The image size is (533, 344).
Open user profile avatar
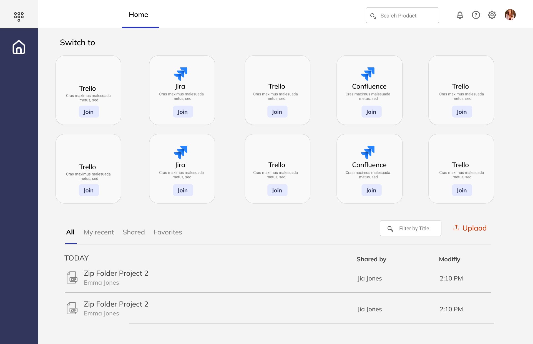[510, 15]
